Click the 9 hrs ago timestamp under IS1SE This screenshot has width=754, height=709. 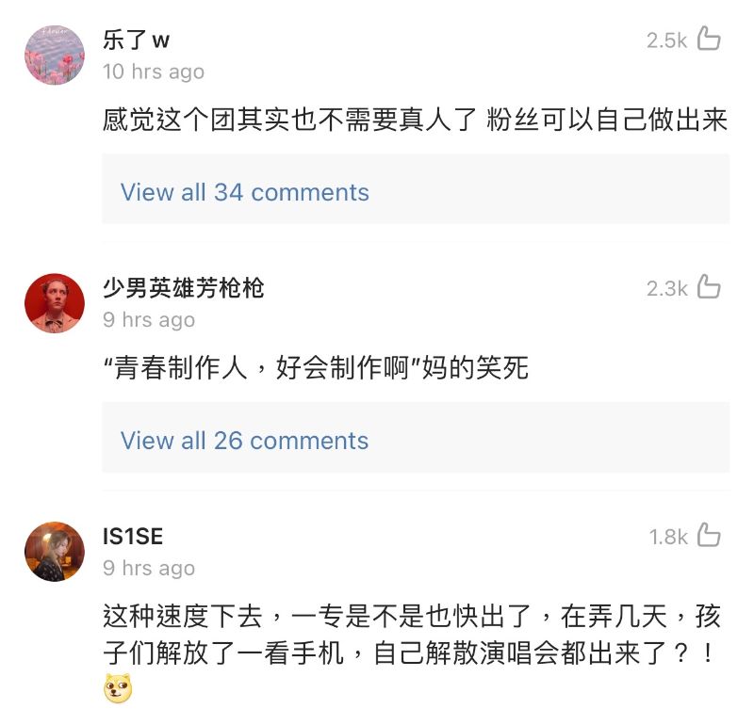[149, 569]
